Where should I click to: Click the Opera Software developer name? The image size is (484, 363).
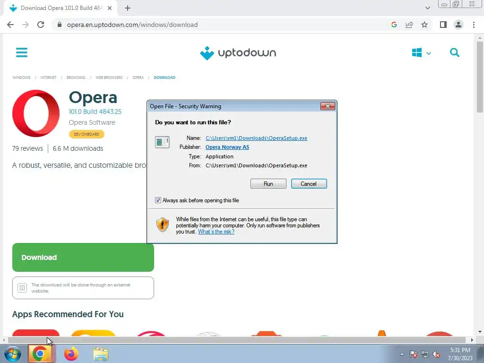pyautogui.click(x=92, y=122)
